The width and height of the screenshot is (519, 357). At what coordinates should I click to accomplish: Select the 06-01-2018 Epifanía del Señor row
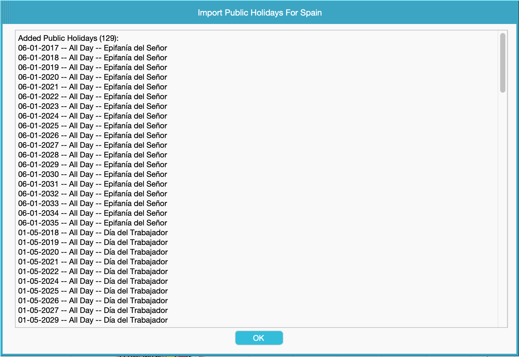click(x=92, y=58)
